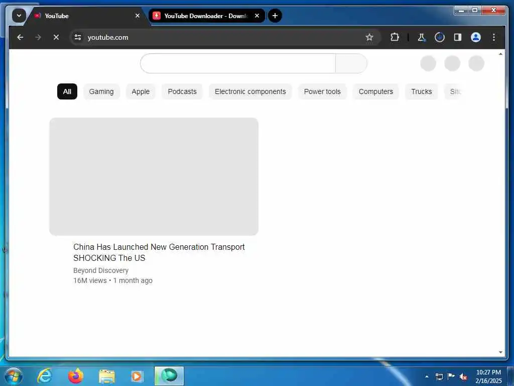Close the YouTube Downloader tab

coord(257,16)
